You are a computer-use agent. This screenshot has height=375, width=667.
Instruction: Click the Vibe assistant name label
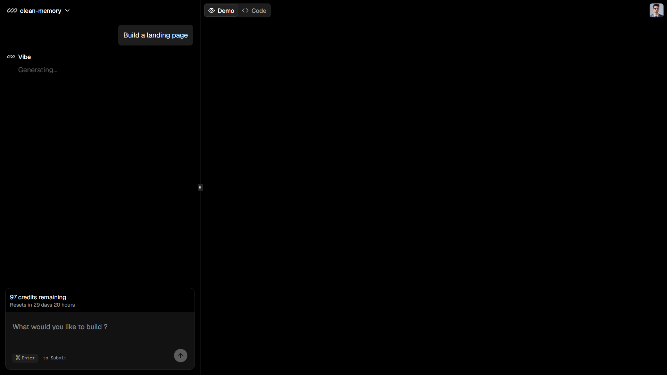tap(24, 57)
